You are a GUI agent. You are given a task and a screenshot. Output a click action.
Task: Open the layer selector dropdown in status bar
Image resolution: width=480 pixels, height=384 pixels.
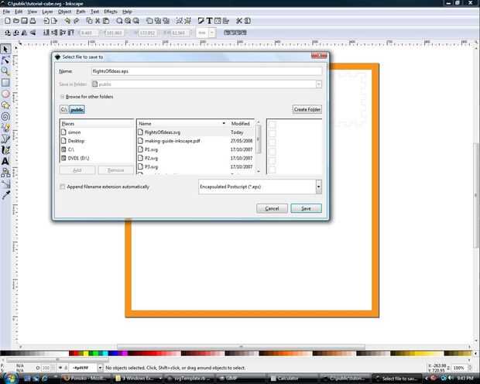click(100, 368)
